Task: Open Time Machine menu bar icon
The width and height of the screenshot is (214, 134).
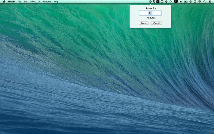Action: [190, 2]
